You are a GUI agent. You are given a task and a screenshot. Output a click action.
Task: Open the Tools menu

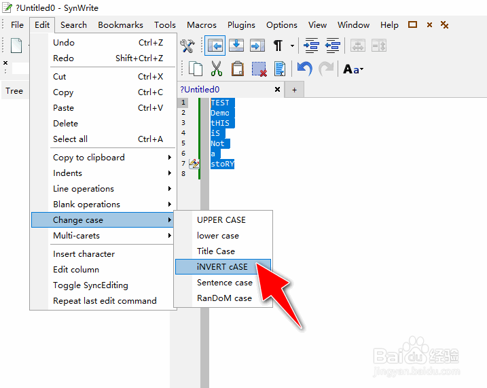click(x=165, y=25)
